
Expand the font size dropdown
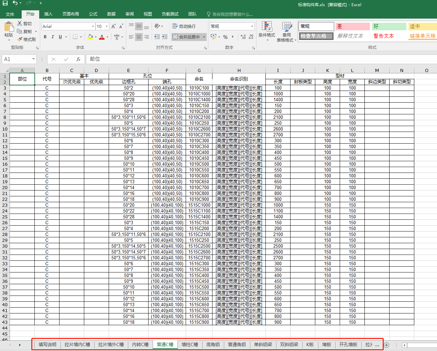click(x=107, y=27)
